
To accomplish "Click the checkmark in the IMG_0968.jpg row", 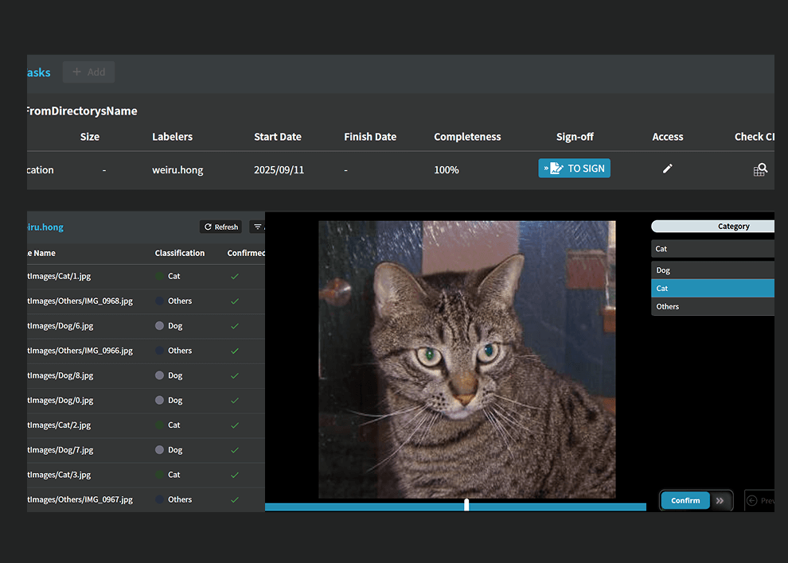I will pos(235,301).
